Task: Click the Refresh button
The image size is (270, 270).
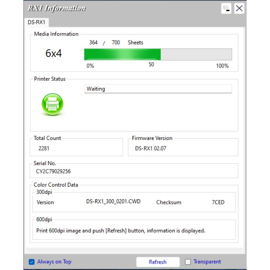Action: (x=158, y=262)
